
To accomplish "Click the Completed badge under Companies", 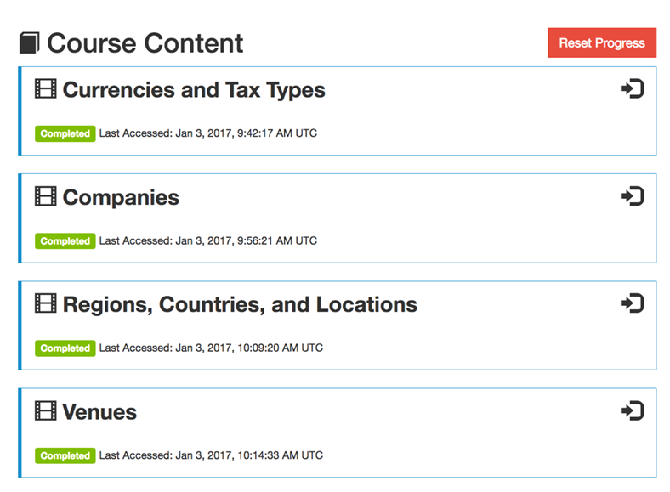I will point(65,241).
